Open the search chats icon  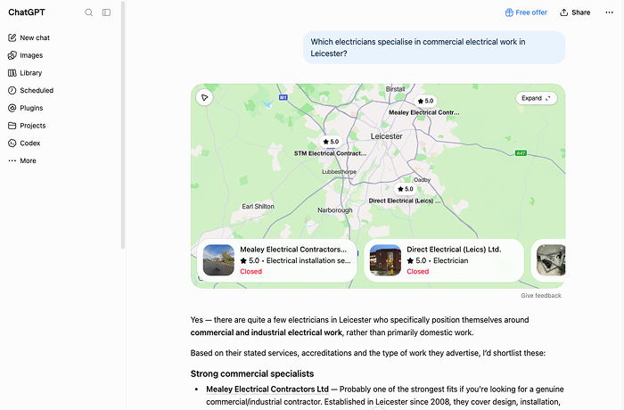click(x=89, y=12)
